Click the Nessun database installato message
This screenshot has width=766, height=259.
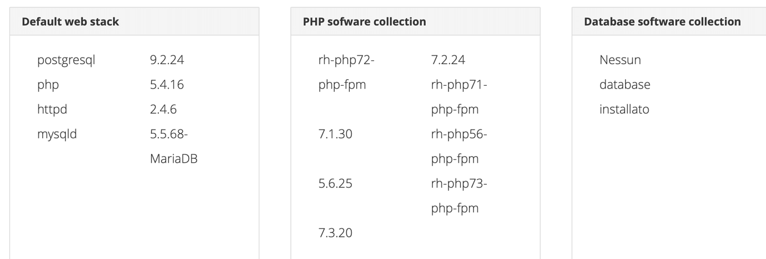click(624, 85)
